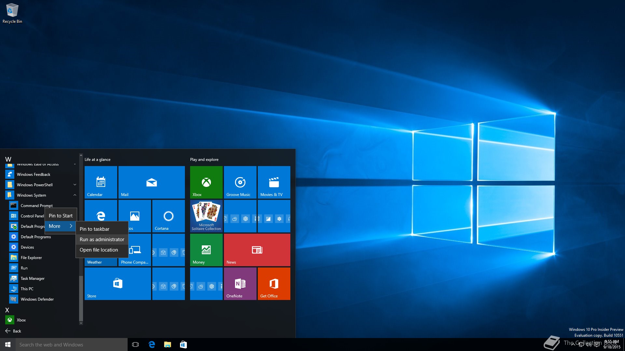Choose Open file location
This screenshot has width=625, height=351.
pyautogui.click(x=102, y=250)
